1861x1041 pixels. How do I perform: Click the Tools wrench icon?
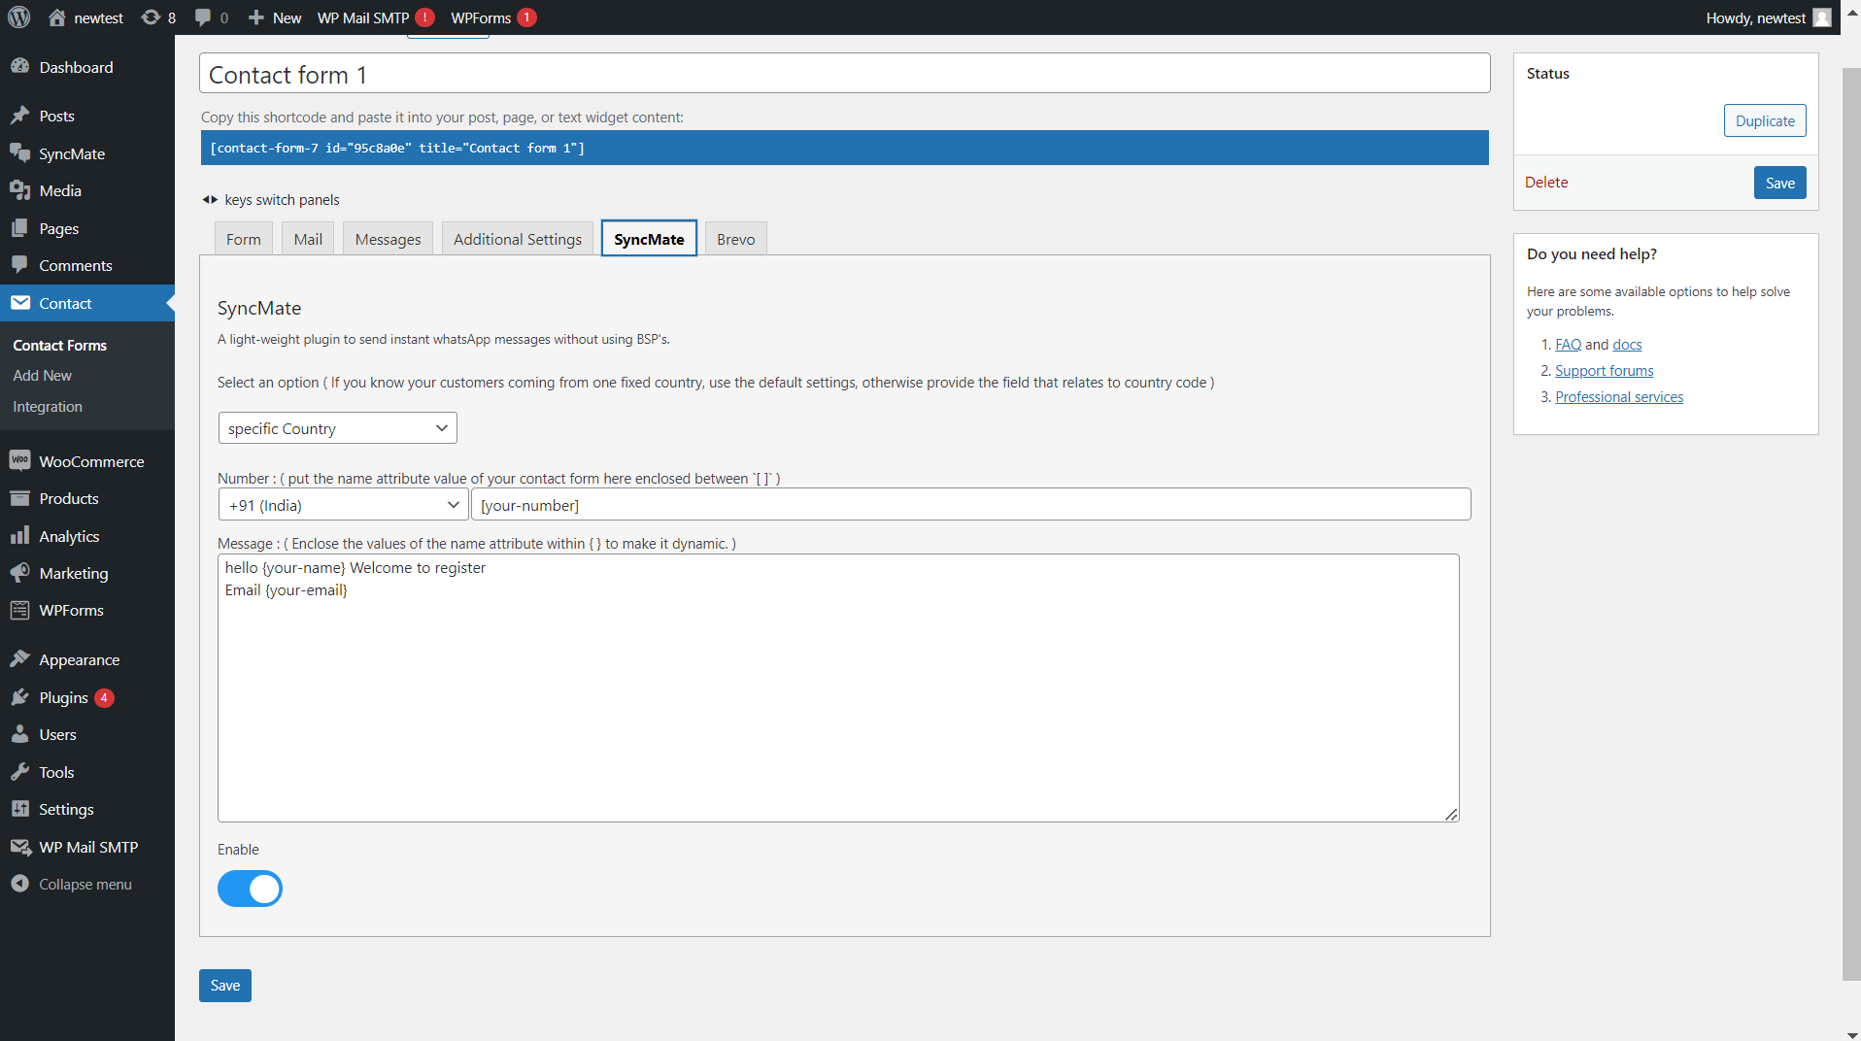coord(20,772)
